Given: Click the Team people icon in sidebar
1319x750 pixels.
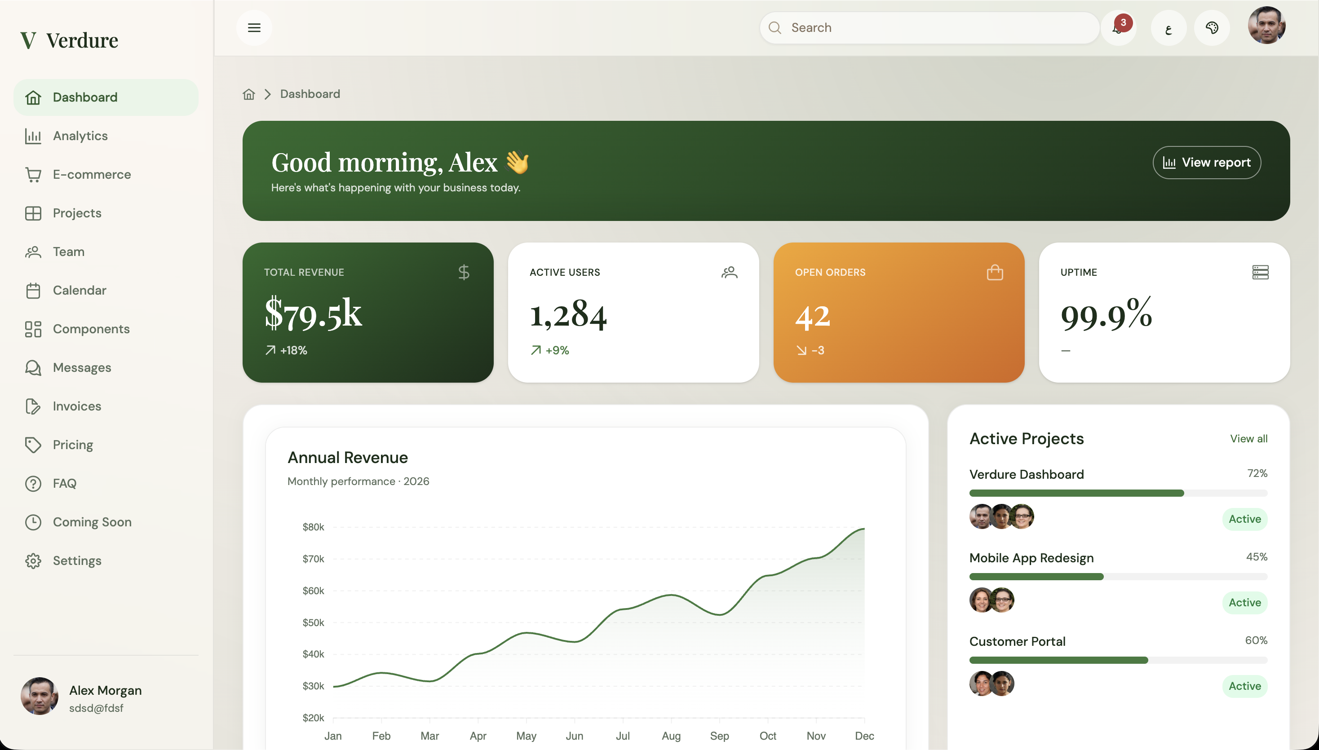Looking at the screenshot, I should point(33,252).
